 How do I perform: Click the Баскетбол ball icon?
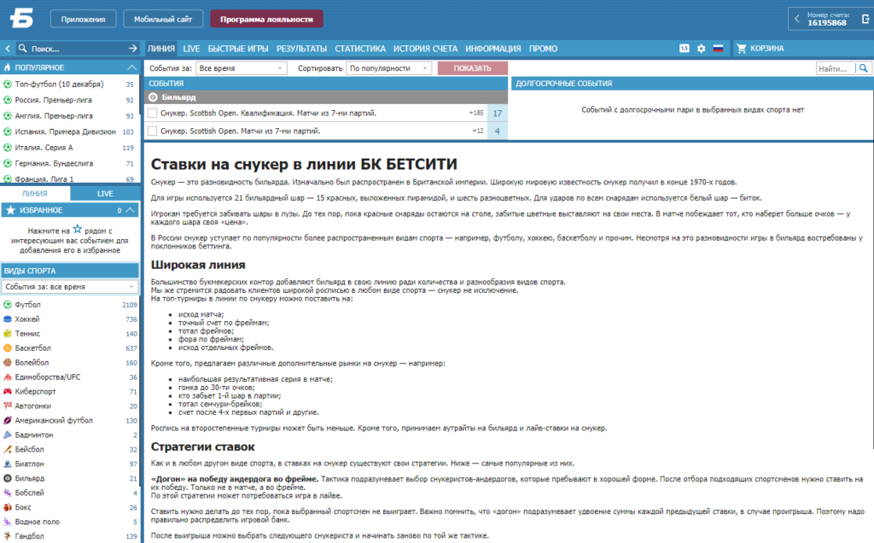(x=8, y=347)
